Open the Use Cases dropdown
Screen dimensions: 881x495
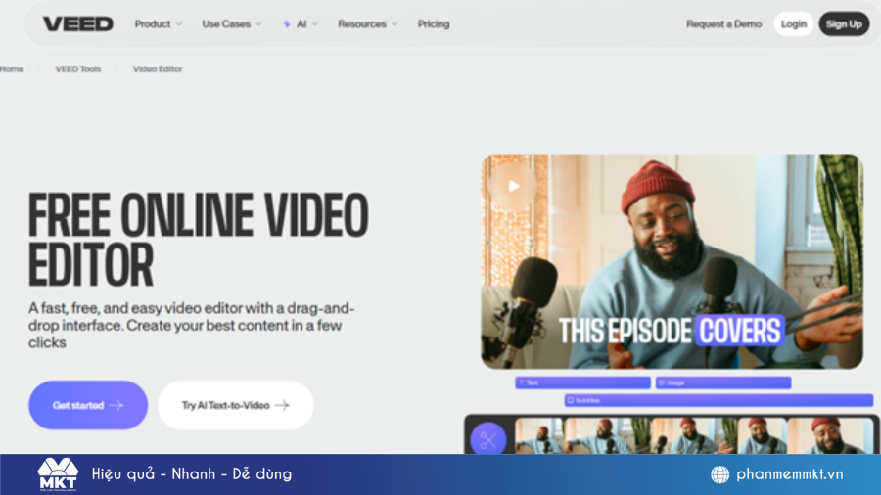coord(232,24)
